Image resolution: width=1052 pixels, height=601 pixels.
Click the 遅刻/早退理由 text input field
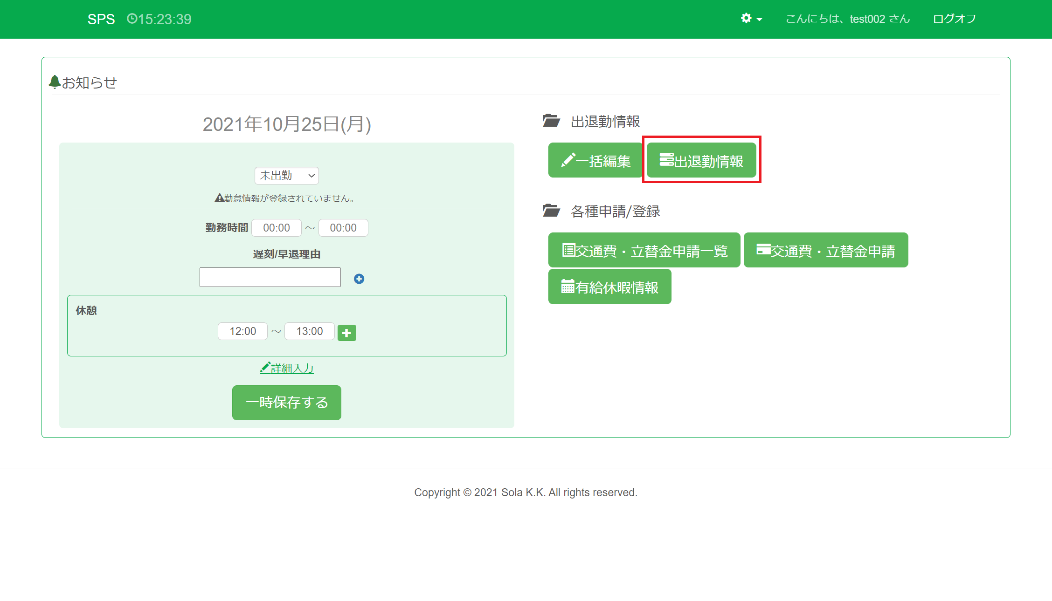tap(270, 277)
